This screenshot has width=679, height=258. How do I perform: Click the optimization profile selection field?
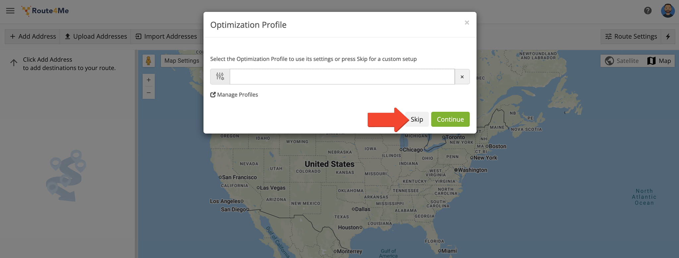(342, 77)
